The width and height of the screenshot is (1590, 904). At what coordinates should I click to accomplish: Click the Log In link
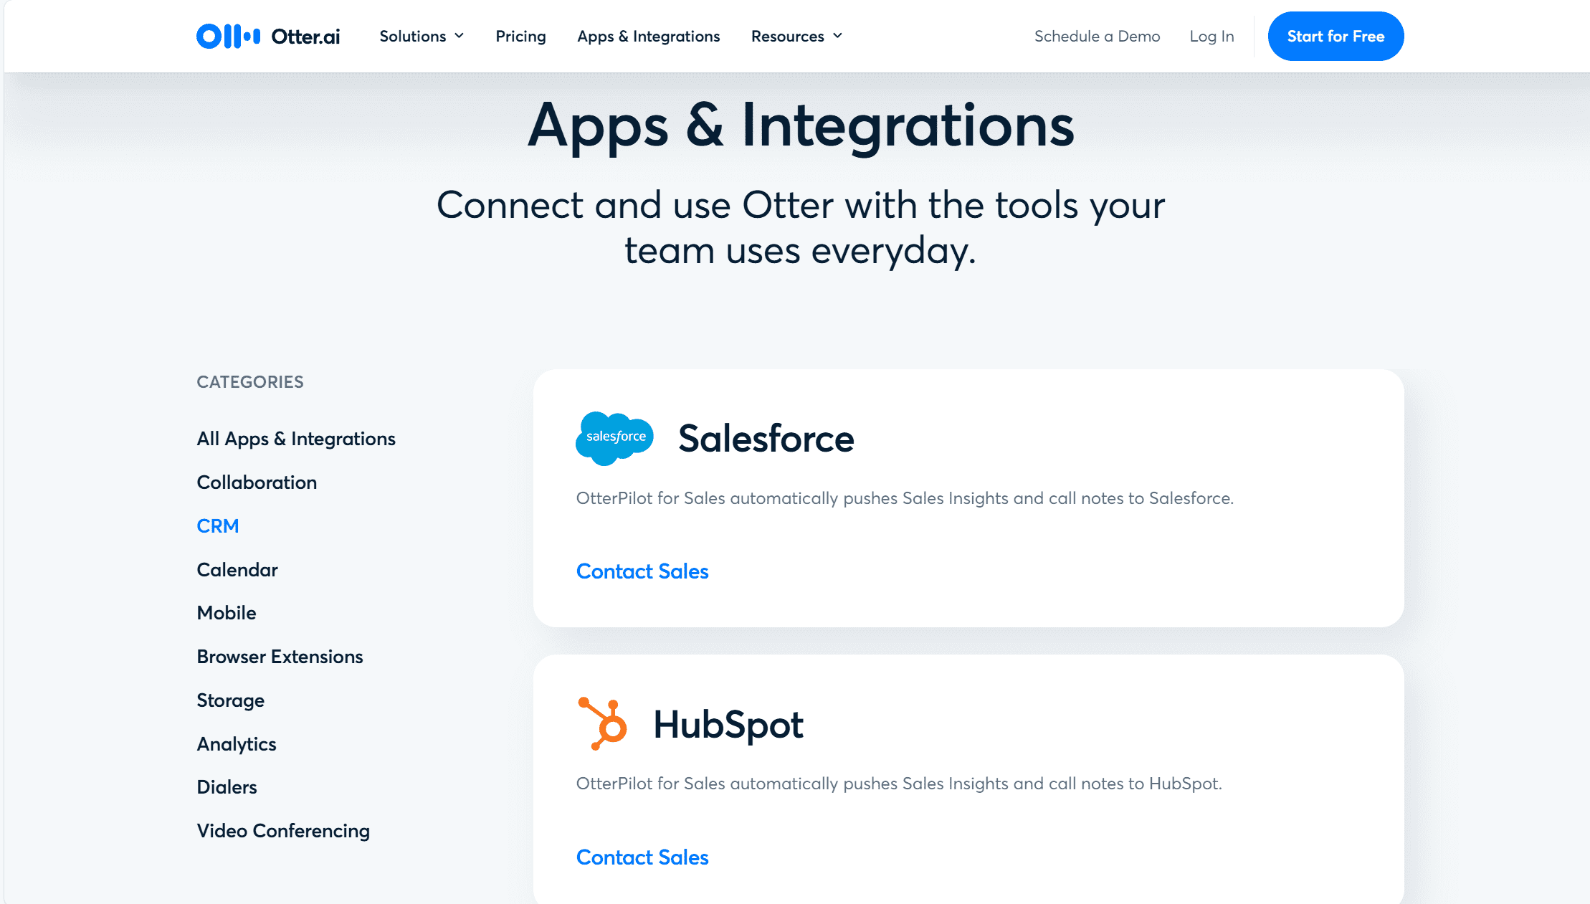point(1211,36)
